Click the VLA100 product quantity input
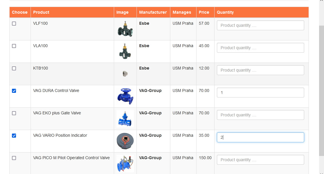The image size is (324, 174). [x=260, y=48]
